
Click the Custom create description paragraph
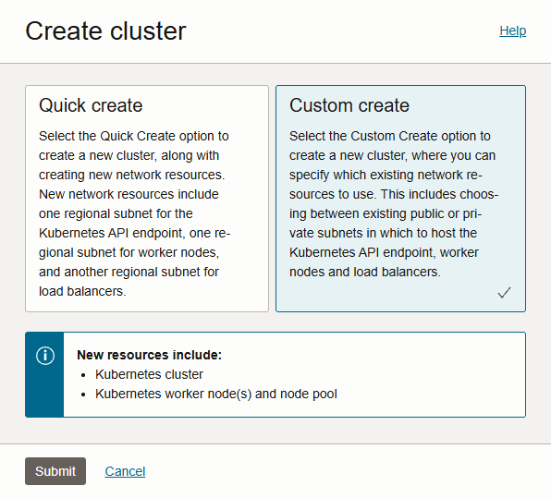click(x=394, y=203)
